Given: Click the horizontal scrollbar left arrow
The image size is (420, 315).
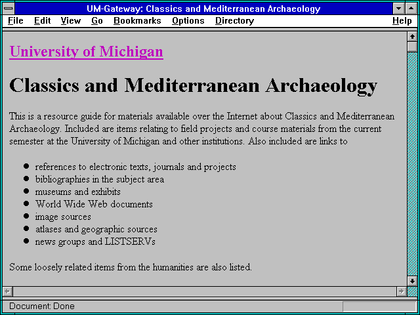Looking at the screenshot, I should pos(7,291).
